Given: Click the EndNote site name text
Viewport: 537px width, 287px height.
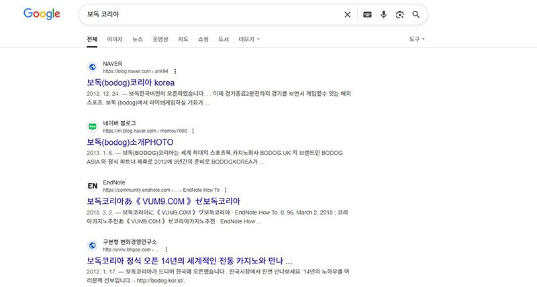Looking at the screenshot, I should coord(114,182).
